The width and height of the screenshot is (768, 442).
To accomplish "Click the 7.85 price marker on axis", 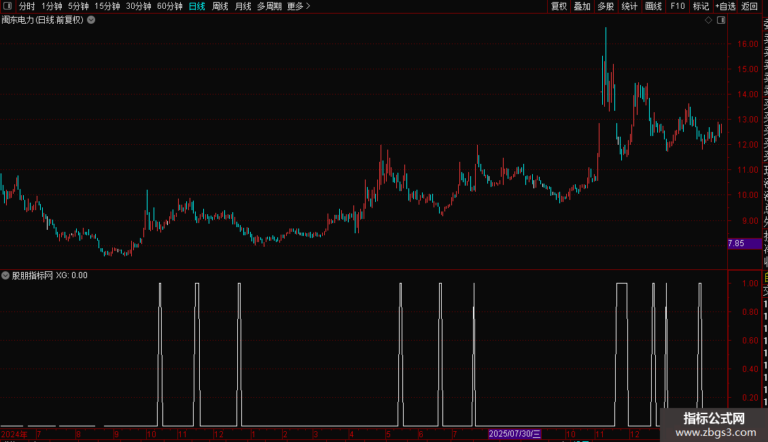I will [x=744, y=243].
